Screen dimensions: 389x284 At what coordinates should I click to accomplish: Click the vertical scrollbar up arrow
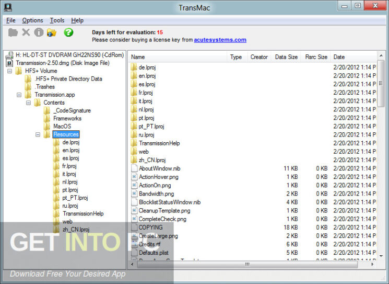point(381,55)
